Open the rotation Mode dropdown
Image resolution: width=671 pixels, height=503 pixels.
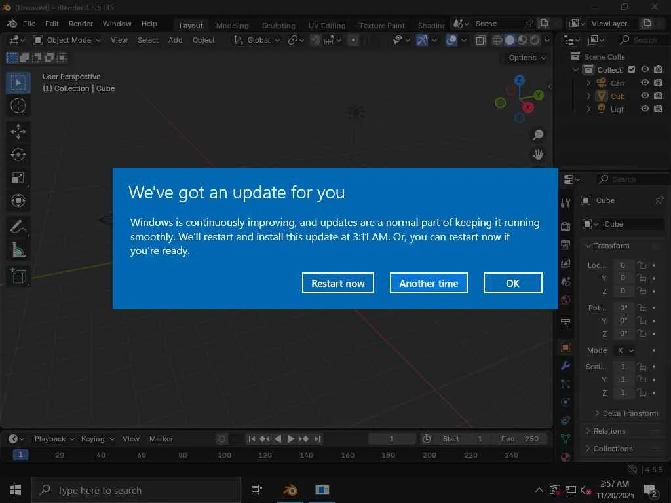[624, 350]
